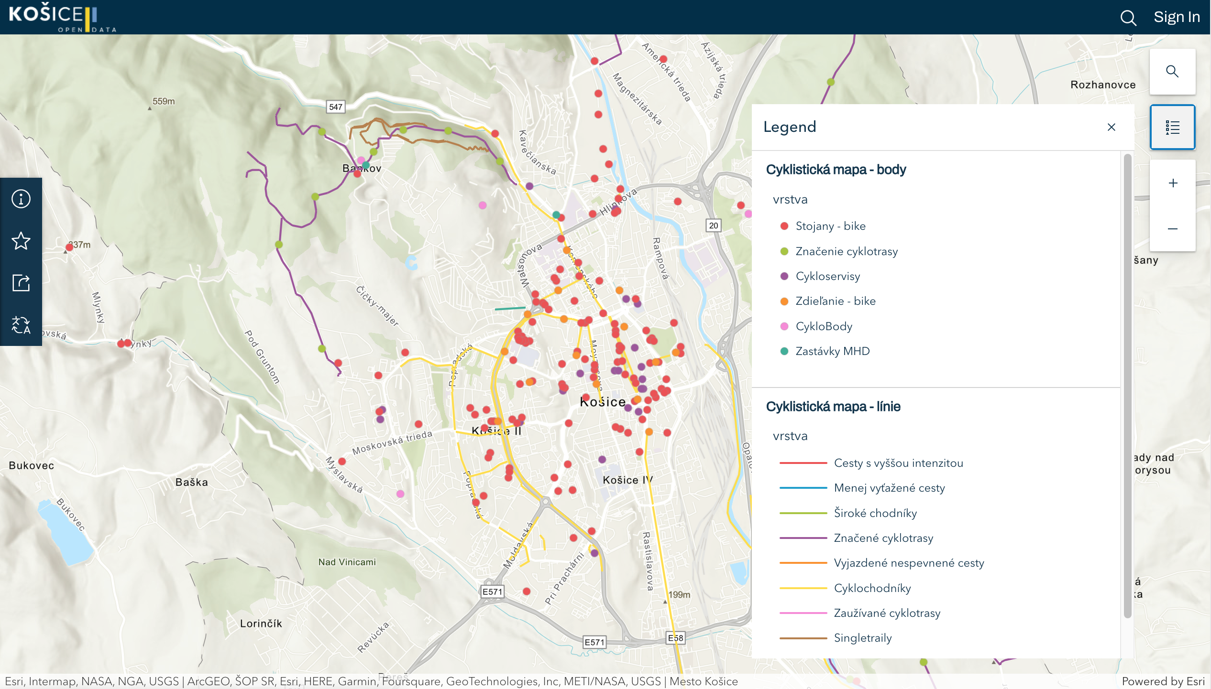The width and height of the screenshot is (1211, 689).
Task: Select the Sign In link
Action: tap(1177, 16)
